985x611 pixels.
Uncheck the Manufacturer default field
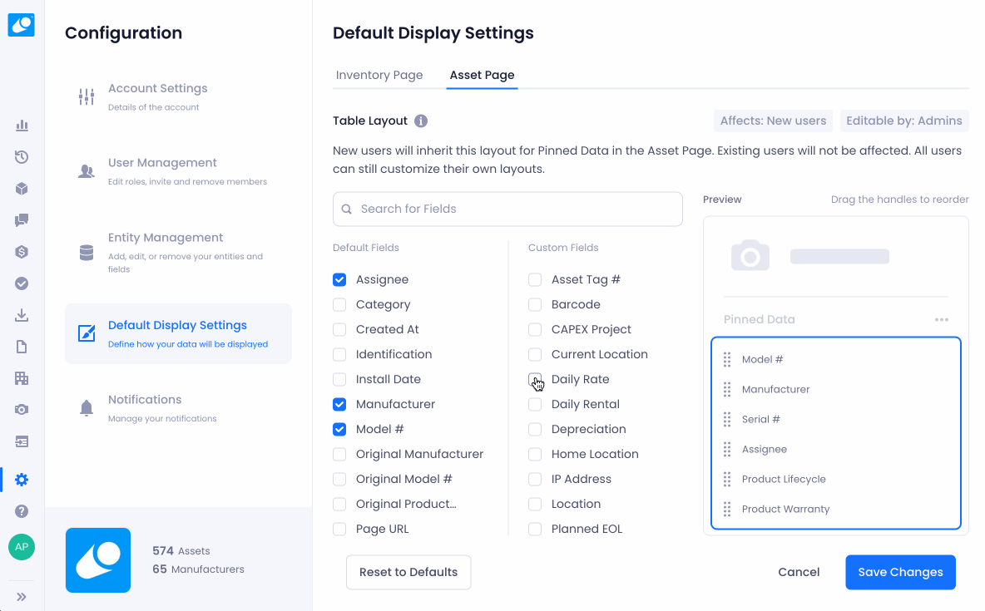pos(339,404)
